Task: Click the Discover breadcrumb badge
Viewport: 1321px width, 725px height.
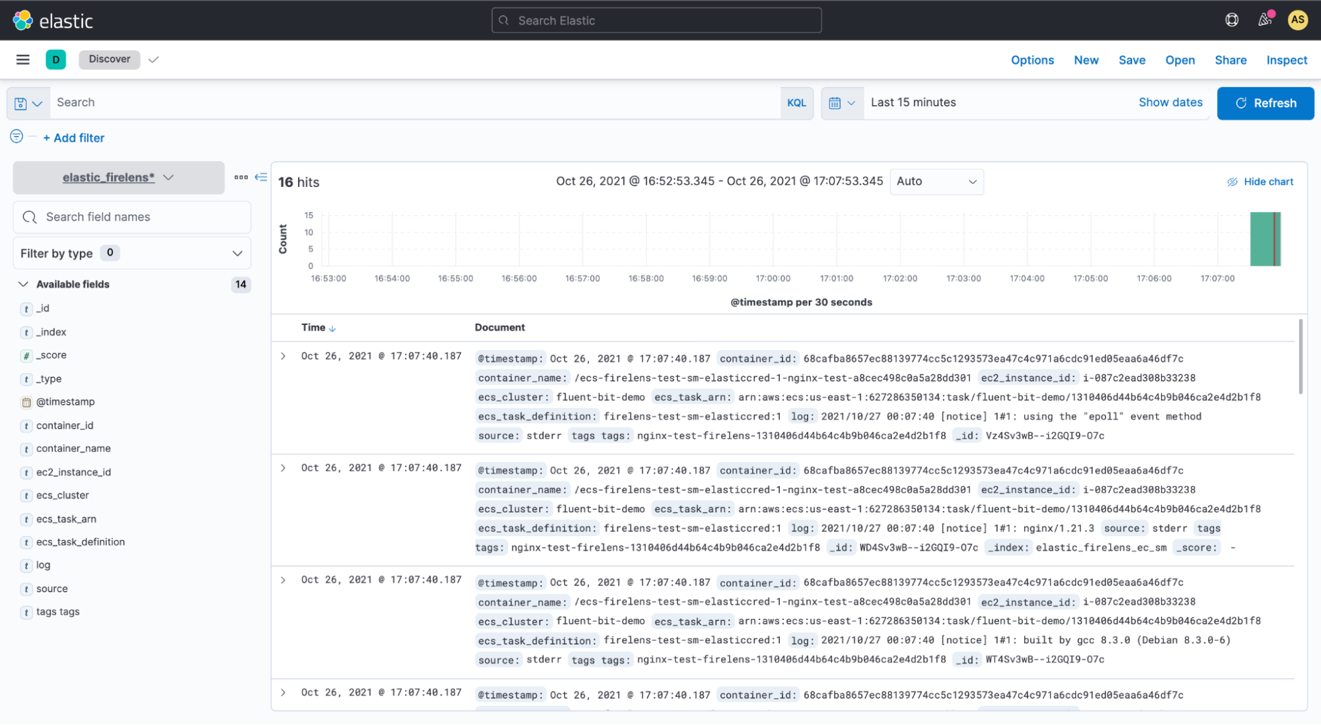Action: pos(109,59)
